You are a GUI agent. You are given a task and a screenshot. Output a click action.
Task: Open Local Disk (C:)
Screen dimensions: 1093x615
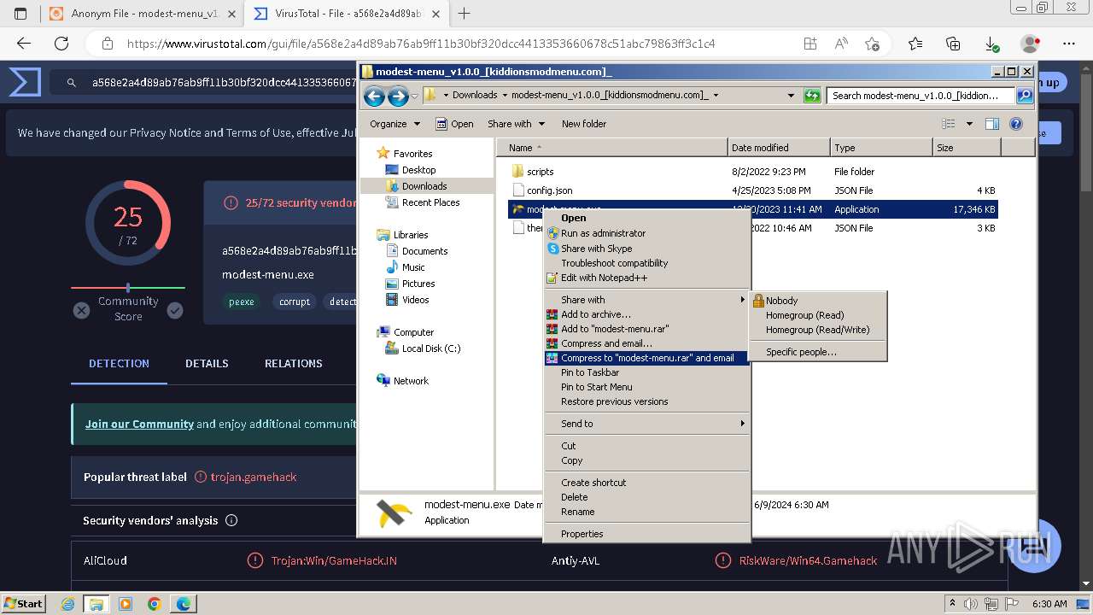pos(431,348)
